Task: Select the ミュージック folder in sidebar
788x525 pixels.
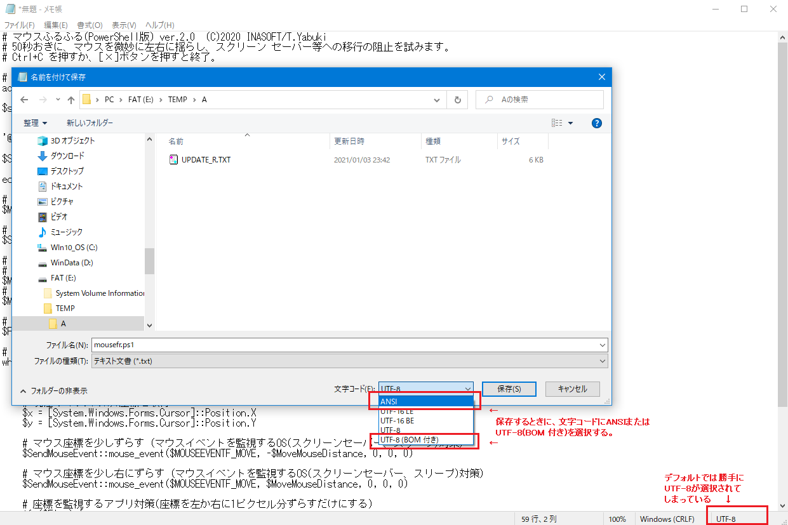Action: pyautogui.click(x=67, y=232)
